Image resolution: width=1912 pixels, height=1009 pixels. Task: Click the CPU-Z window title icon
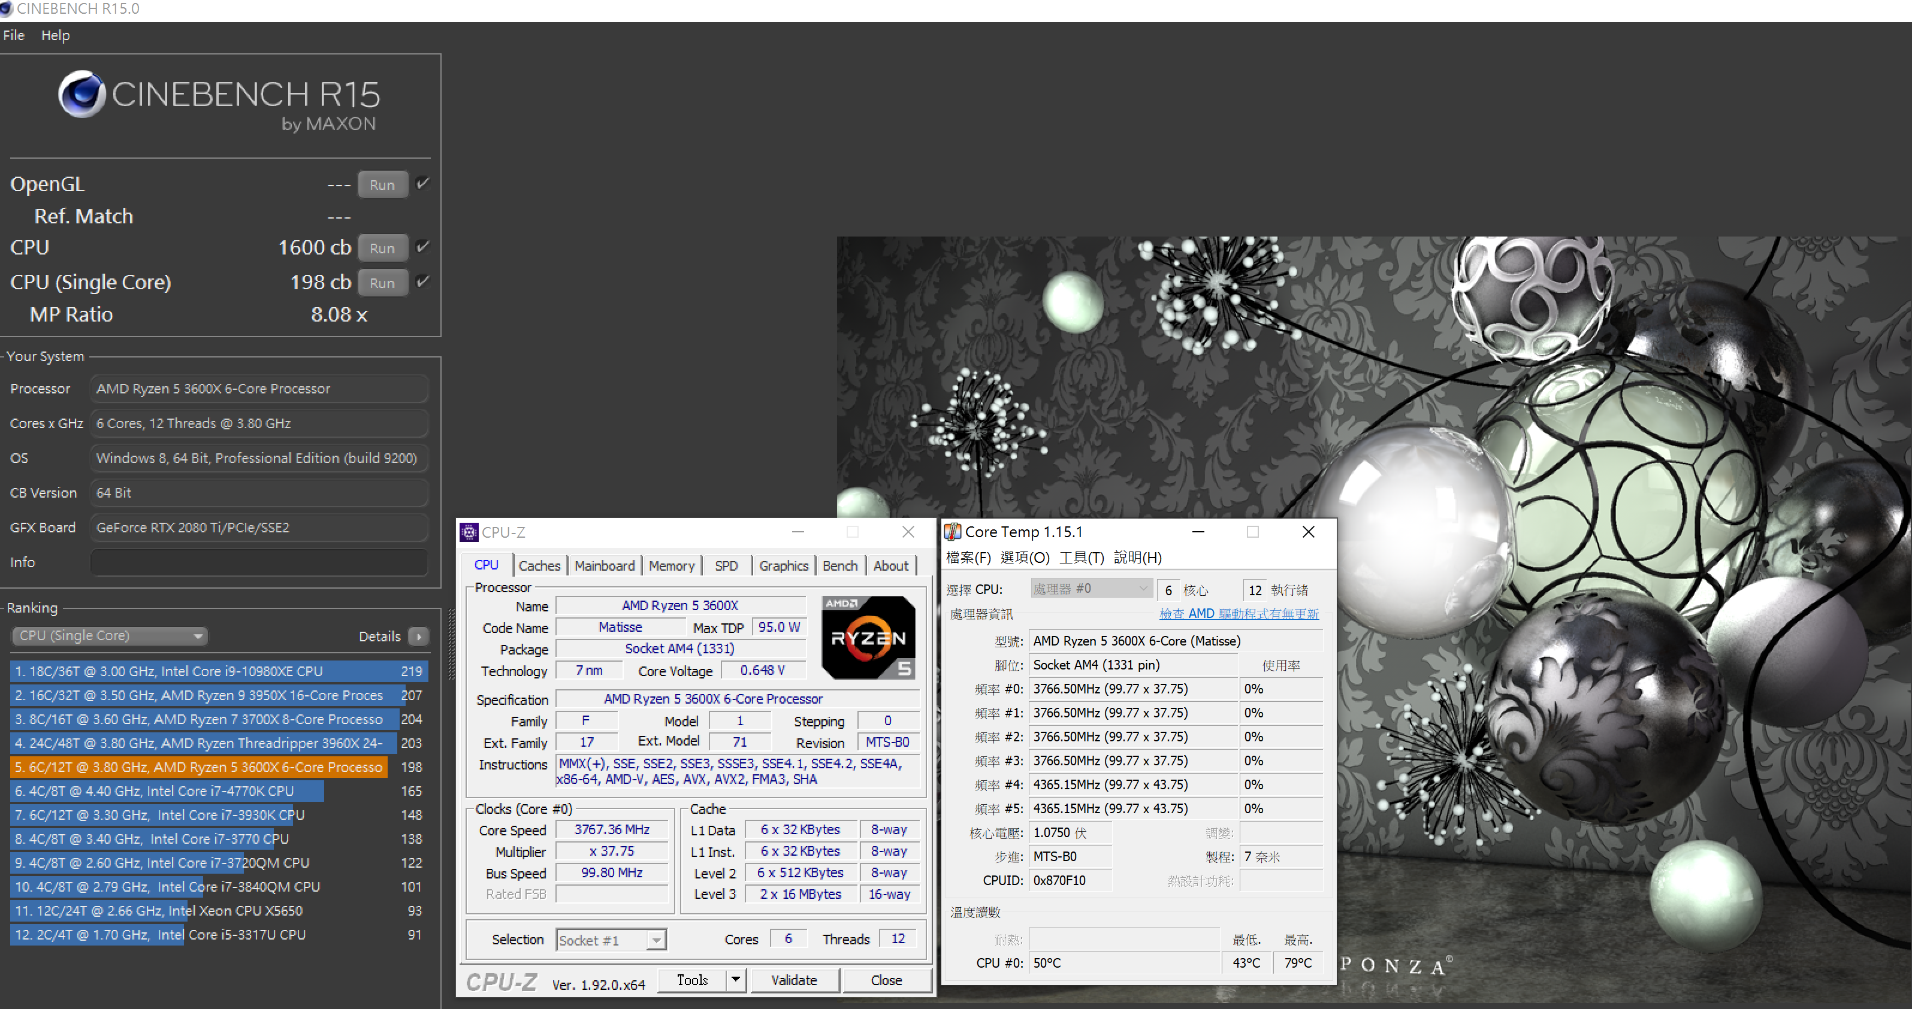click(469, 532)
